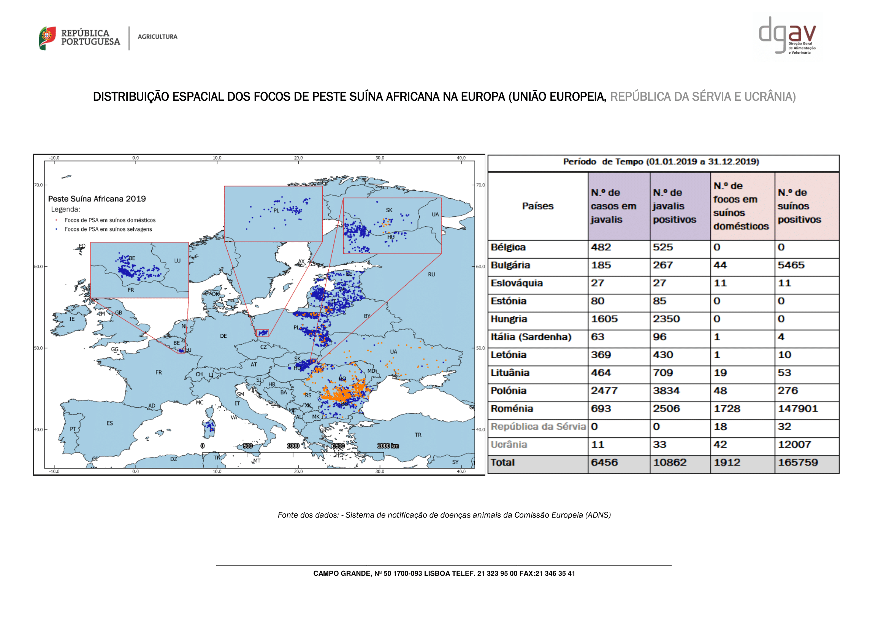
Task: Click the 'Ucrânia' row label
Action: (509, 445)
